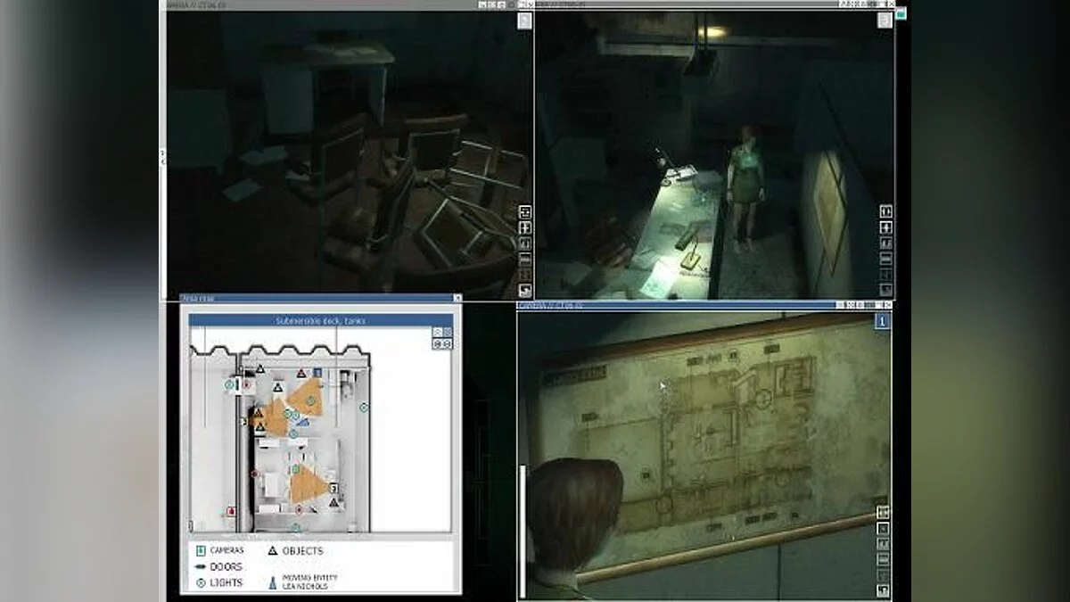Click the third control button in the bottom-right camera's column

[883, 543]
